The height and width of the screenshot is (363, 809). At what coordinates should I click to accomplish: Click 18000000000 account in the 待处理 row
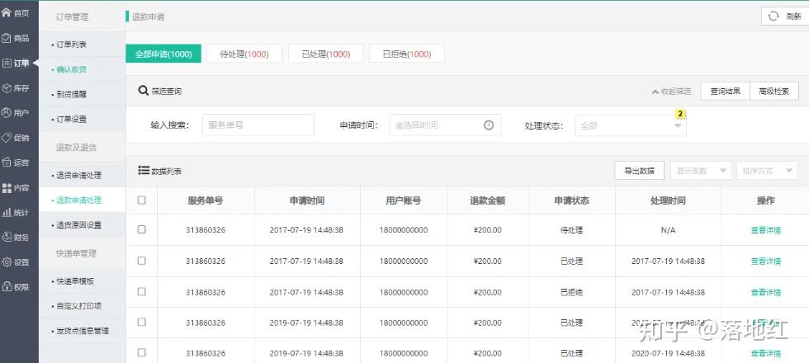(x=404, y=230)
